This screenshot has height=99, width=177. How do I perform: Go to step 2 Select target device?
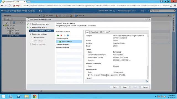38,28
